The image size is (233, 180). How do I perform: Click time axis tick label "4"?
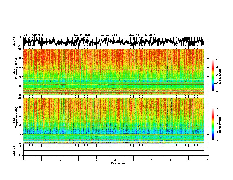point(97,161)
